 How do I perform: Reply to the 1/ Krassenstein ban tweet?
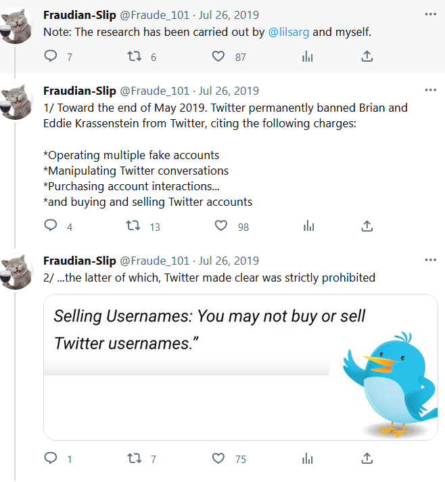click(x=51, y=226)
